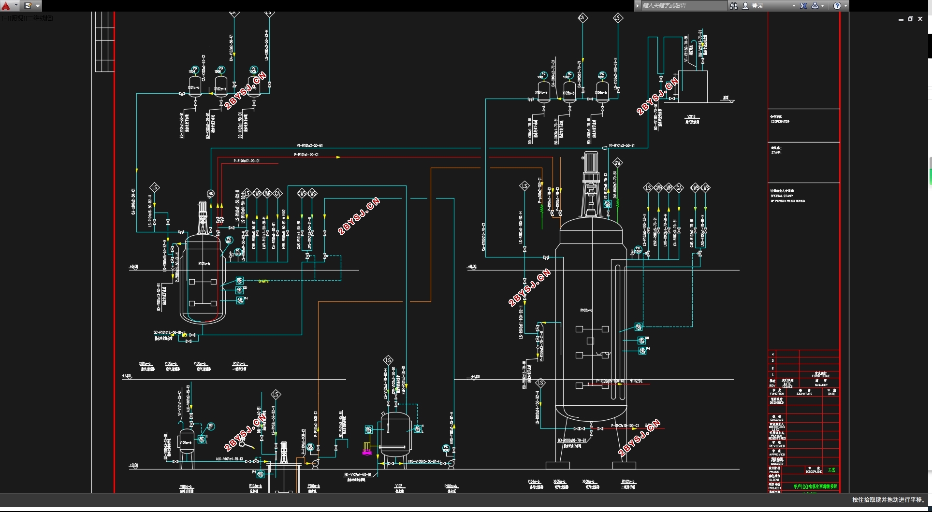Expand the 登录 sign-in dropdown arrow

coord(794,6)
